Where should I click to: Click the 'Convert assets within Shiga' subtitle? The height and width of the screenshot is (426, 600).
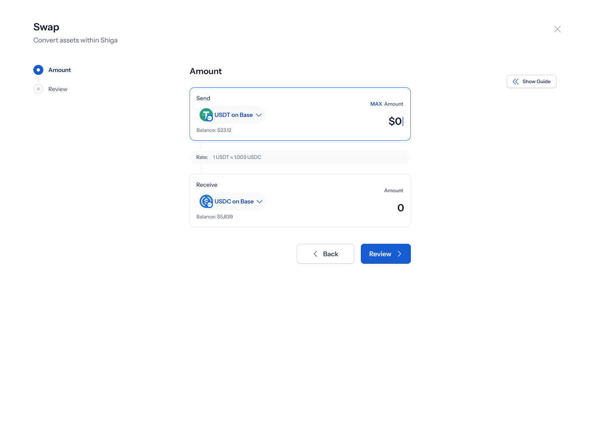click(x=75, y=40)
